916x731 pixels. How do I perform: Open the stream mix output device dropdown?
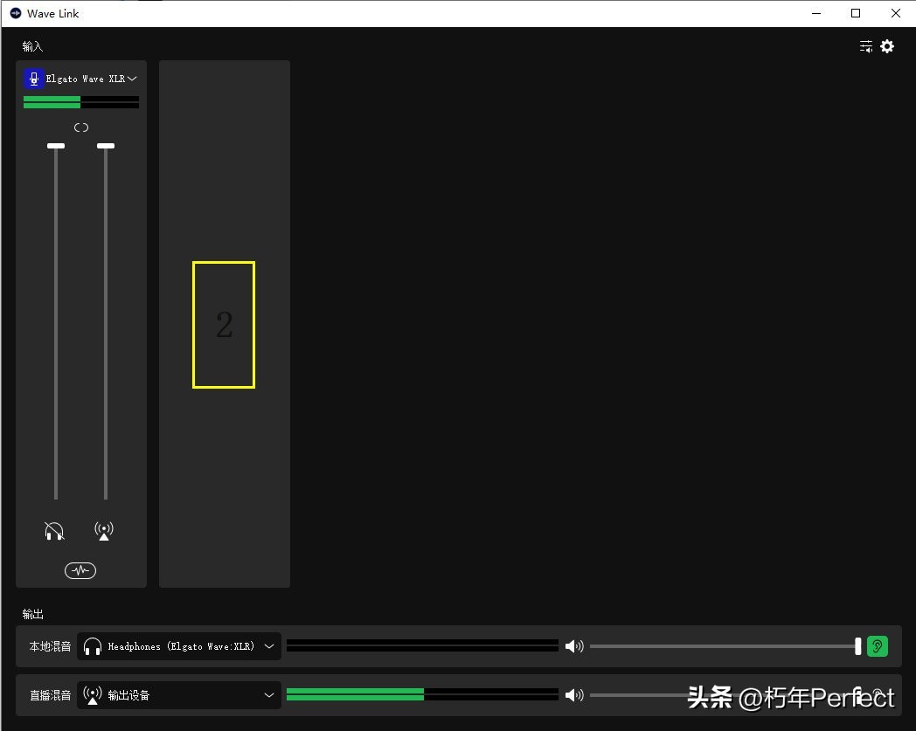(179, 695)
